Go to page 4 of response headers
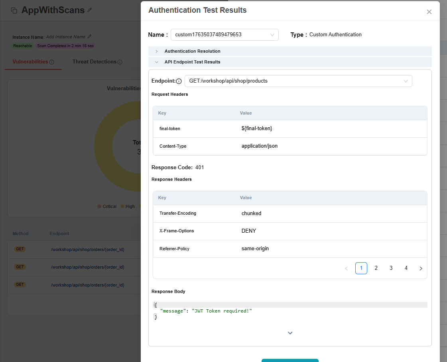 406,268
